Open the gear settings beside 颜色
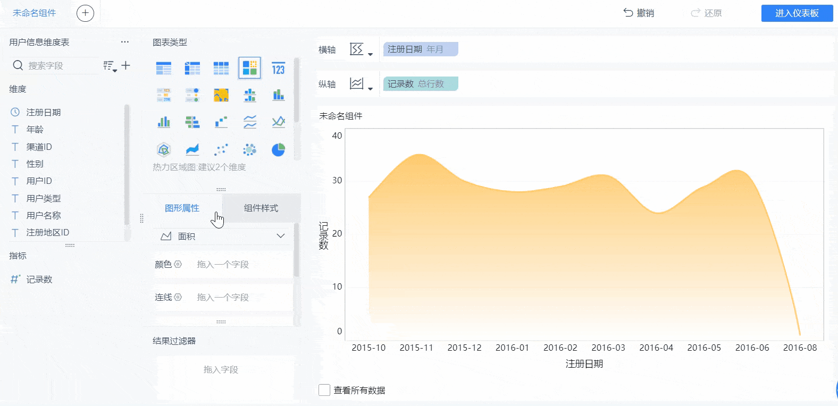 [178, 264]
